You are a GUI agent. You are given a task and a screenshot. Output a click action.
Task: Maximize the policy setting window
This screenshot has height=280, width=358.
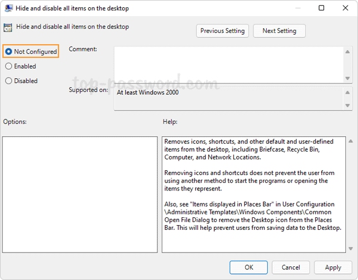click(321, 8)
